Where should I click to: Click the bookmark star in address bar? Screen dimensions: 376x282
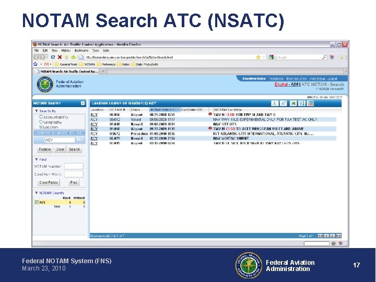pos(258,57)
